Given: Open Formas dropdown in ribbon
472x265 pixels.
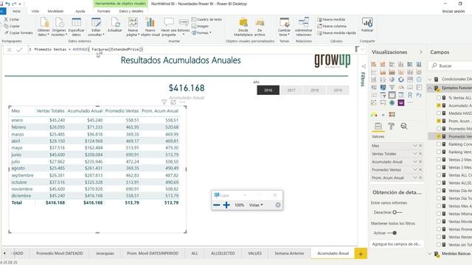Looking at the screenshot, I should click(202, 32).
